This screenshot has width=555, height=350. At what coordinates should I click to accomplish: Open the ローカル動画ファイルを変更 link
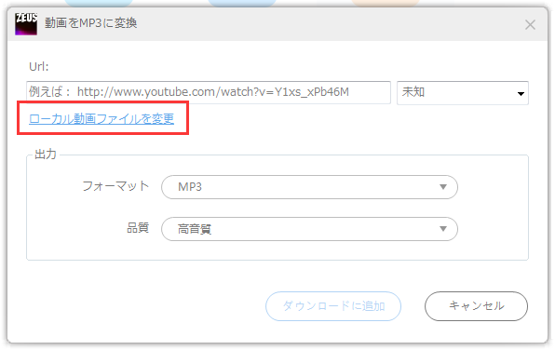pos(102,118)
